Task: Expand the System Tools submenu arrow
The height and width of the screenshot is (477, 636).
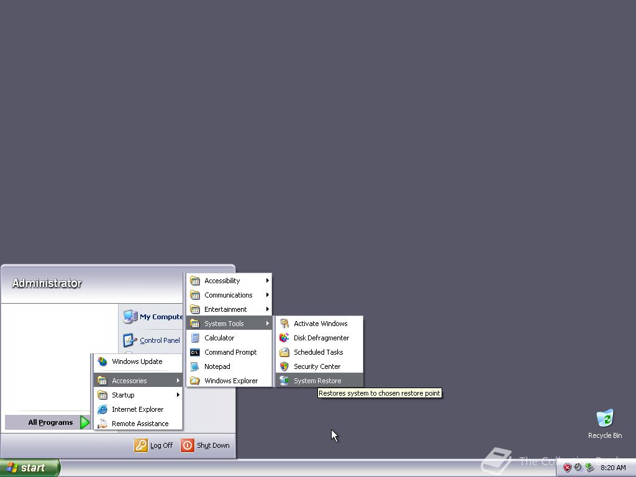Action: 267,323
